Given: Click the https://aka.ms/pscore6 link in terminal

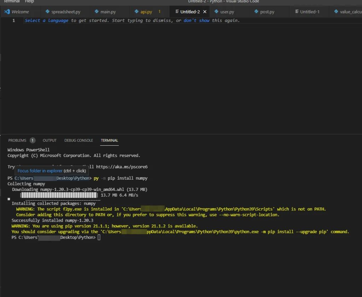Looking at the screenshot, I should [x=122, y=167].
